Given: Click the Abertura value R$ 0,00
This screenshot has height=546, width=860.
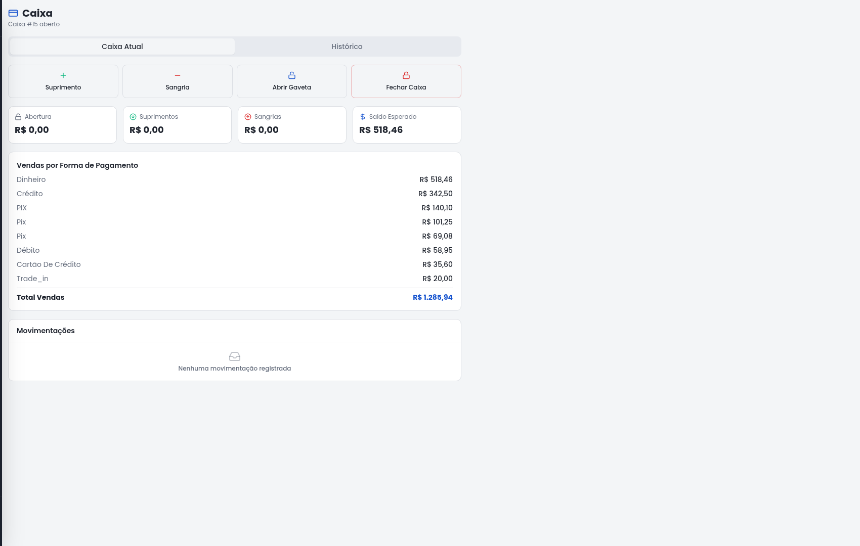Looking at the screenshot, I should click(32, 130).
